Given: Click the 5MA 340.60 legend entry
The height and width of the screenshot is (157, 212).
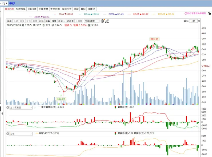Looking at the screenshot, I should 63,14.
